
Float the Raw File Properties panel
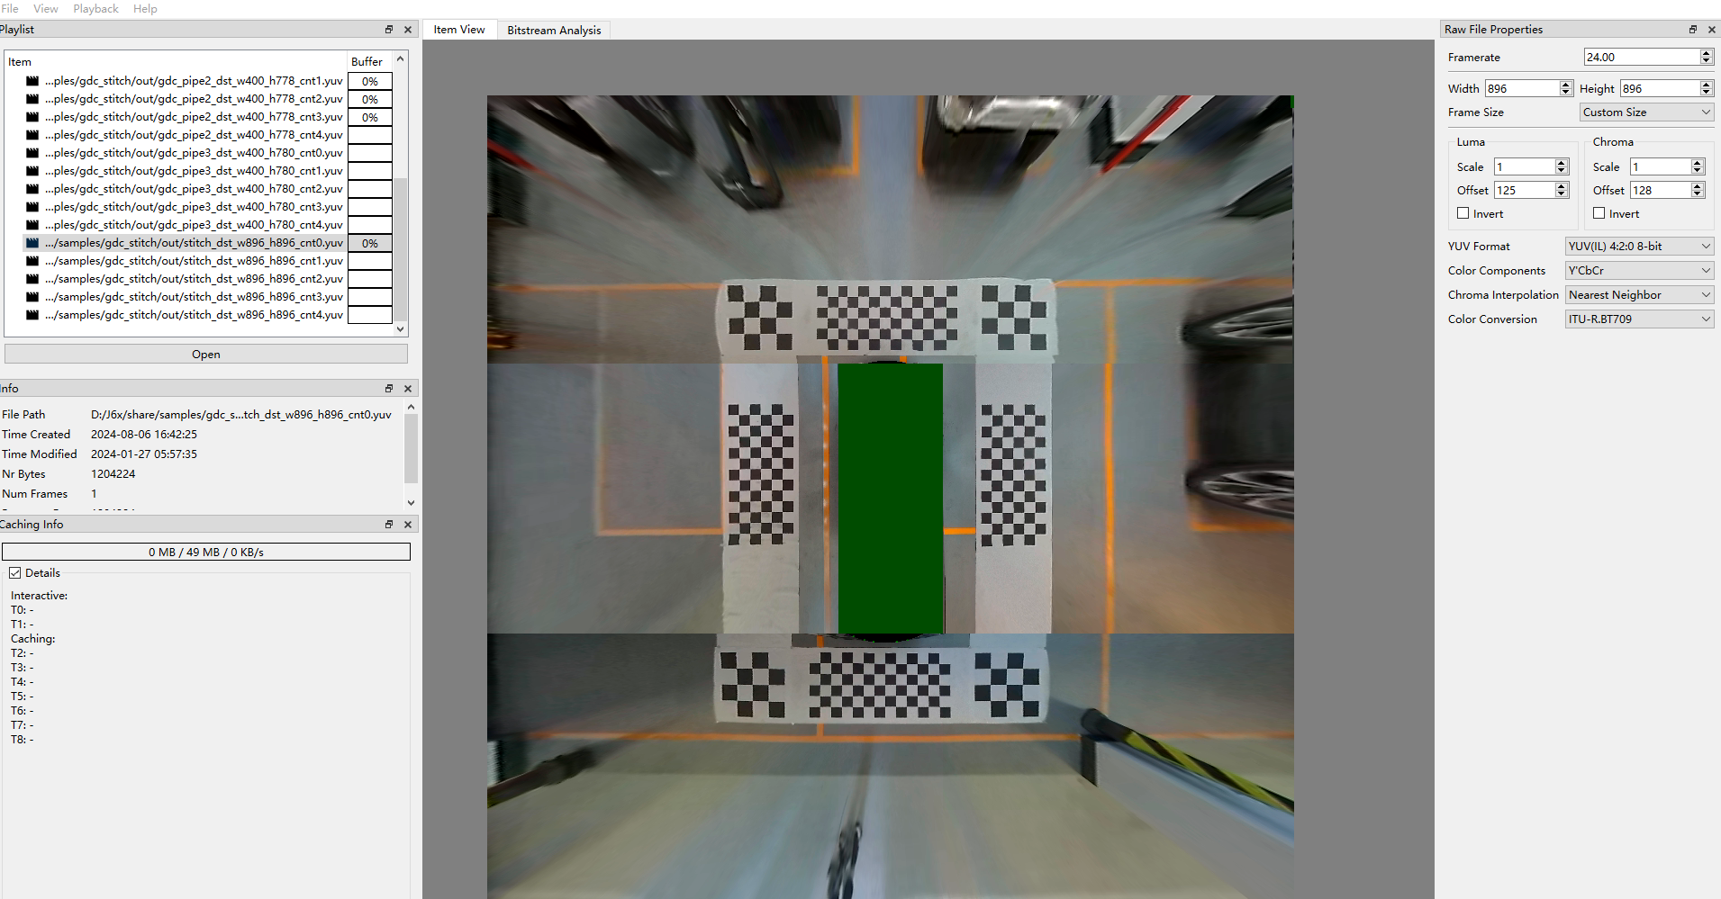(1693, 30)
